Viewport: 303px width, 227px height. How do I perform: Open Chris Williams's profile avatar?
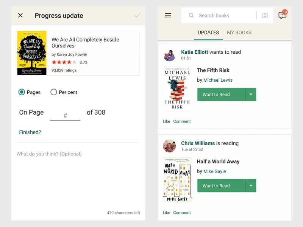(x=169, y=146)
